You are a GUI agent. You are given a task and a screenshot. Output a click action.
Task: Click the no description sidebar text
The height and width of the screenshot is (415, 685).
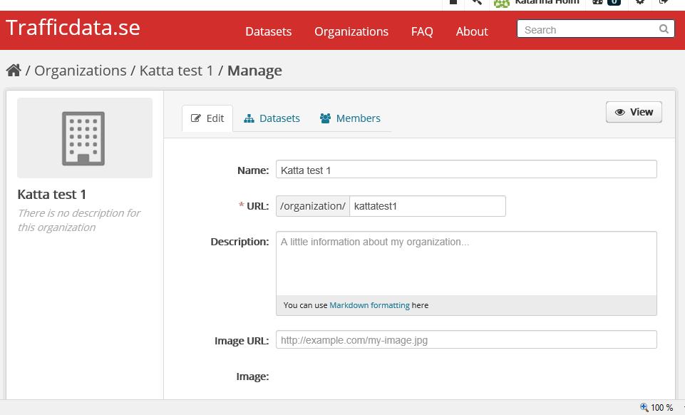pyautogui.click(x=79, y=220)
